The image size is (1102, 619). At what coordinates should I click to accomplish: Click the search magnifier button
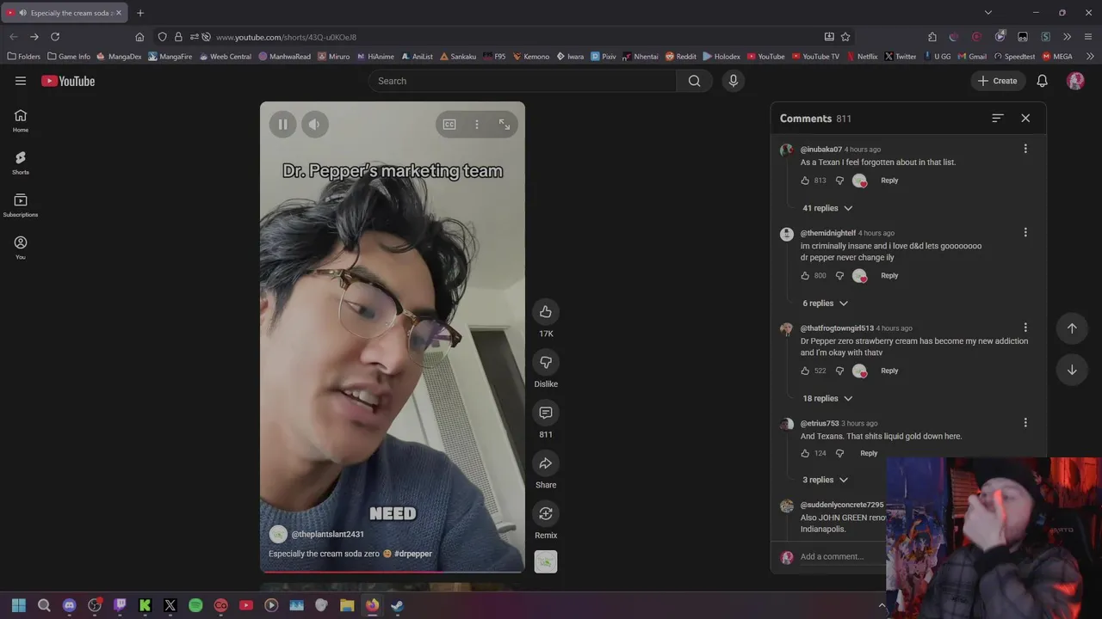[694, 81]
